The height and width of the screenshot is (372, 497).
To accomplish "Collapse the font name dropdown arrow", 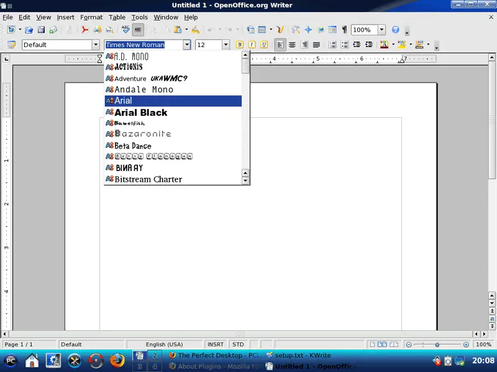I will 187,45.
